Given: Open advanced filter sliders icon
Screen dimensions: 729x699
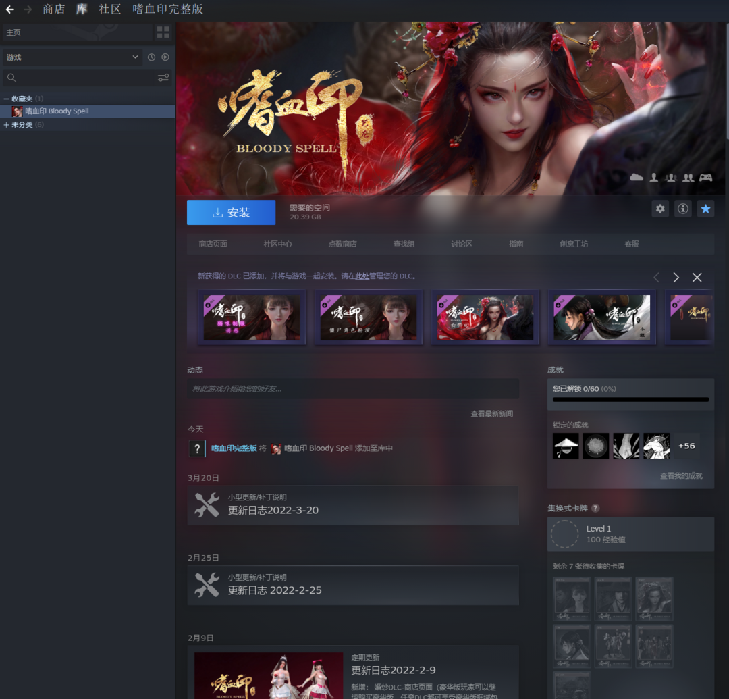Looking at the screenshot, I should [x=163, y=78].
